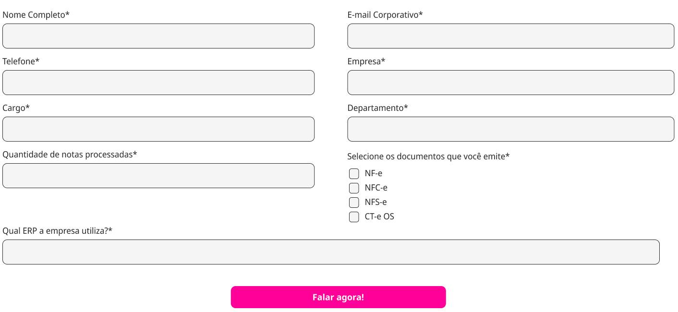678x312 pixels.
Task: Click into the Telefone field
Action: (158, 83)
